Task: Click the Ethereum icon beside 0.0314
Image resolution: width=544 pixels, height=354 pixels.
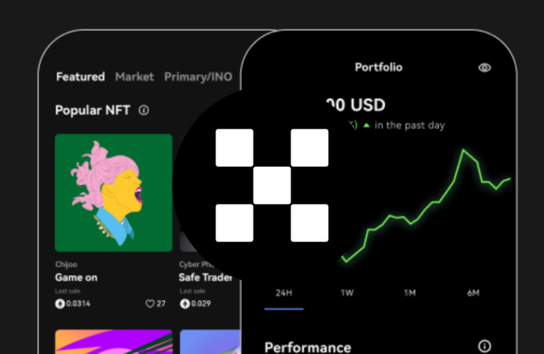Action: [x=60, y=304]
